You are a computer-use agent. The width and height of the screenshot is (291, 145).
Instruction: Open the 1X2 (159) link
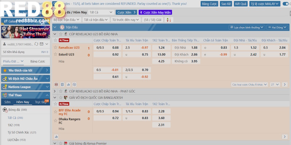point(13,125)
